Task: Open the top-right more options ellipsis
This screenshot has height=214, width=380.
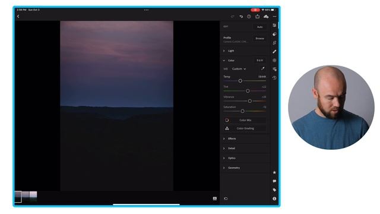Action: (x=274, y=17)
